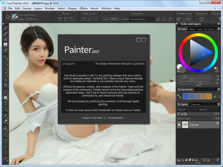This screenshot has width=223, height=167.
Task: Click the Blue channel slider
Action: click(x=195, y=83)
